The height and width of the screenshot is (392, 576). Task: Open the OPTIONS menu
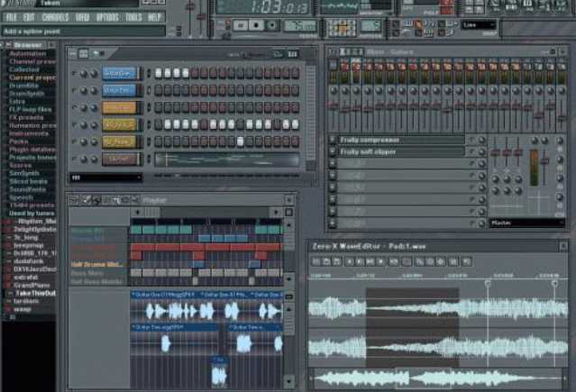pos(107,17)
